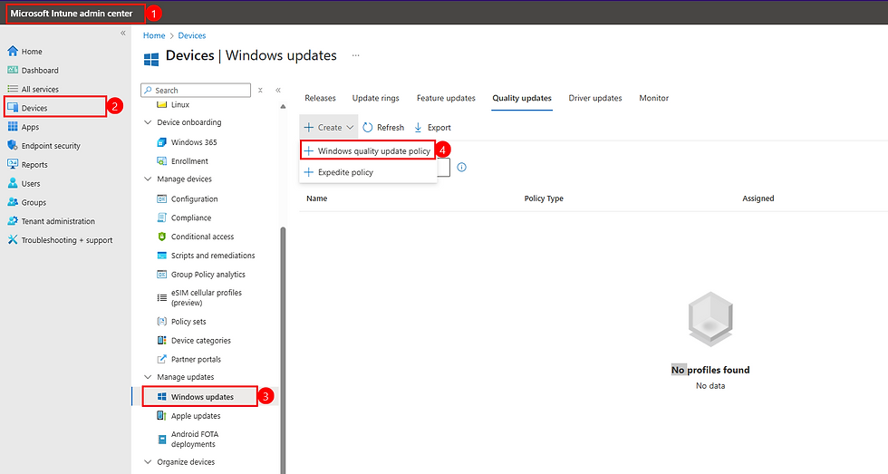Click the Windows 365 icon
Screen dimensions: 888x474
pyautogui.click(x=162, y=142)
